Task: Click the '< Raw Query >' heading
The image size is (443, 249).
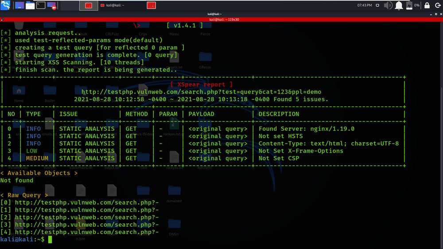Action: point(24,195)
